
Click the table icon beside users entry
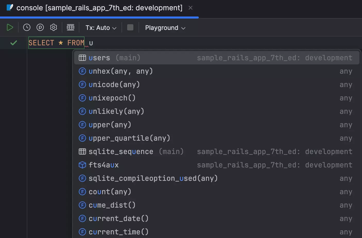click(82, 58)
